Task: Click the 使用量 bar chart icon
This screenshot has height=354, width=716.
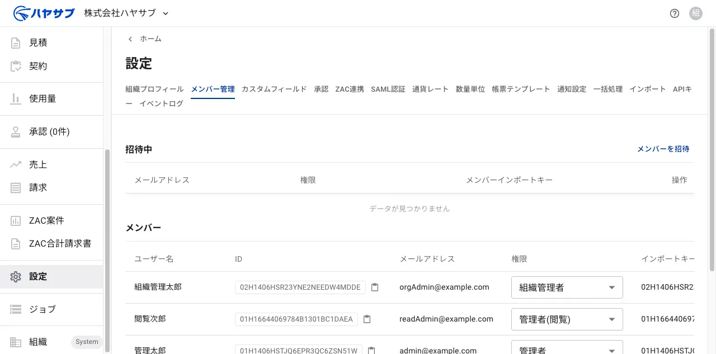Action: [x=16, y=99]
